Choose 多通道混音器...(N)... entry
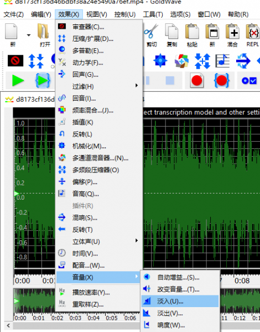Viewport: 260px width, 332px height. (99, 158)
